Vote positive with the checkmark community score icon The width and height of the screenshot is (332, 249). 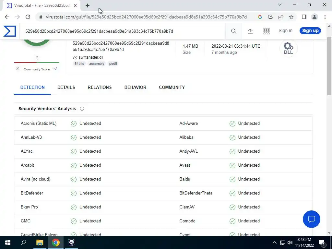click(x=55, y=69)
